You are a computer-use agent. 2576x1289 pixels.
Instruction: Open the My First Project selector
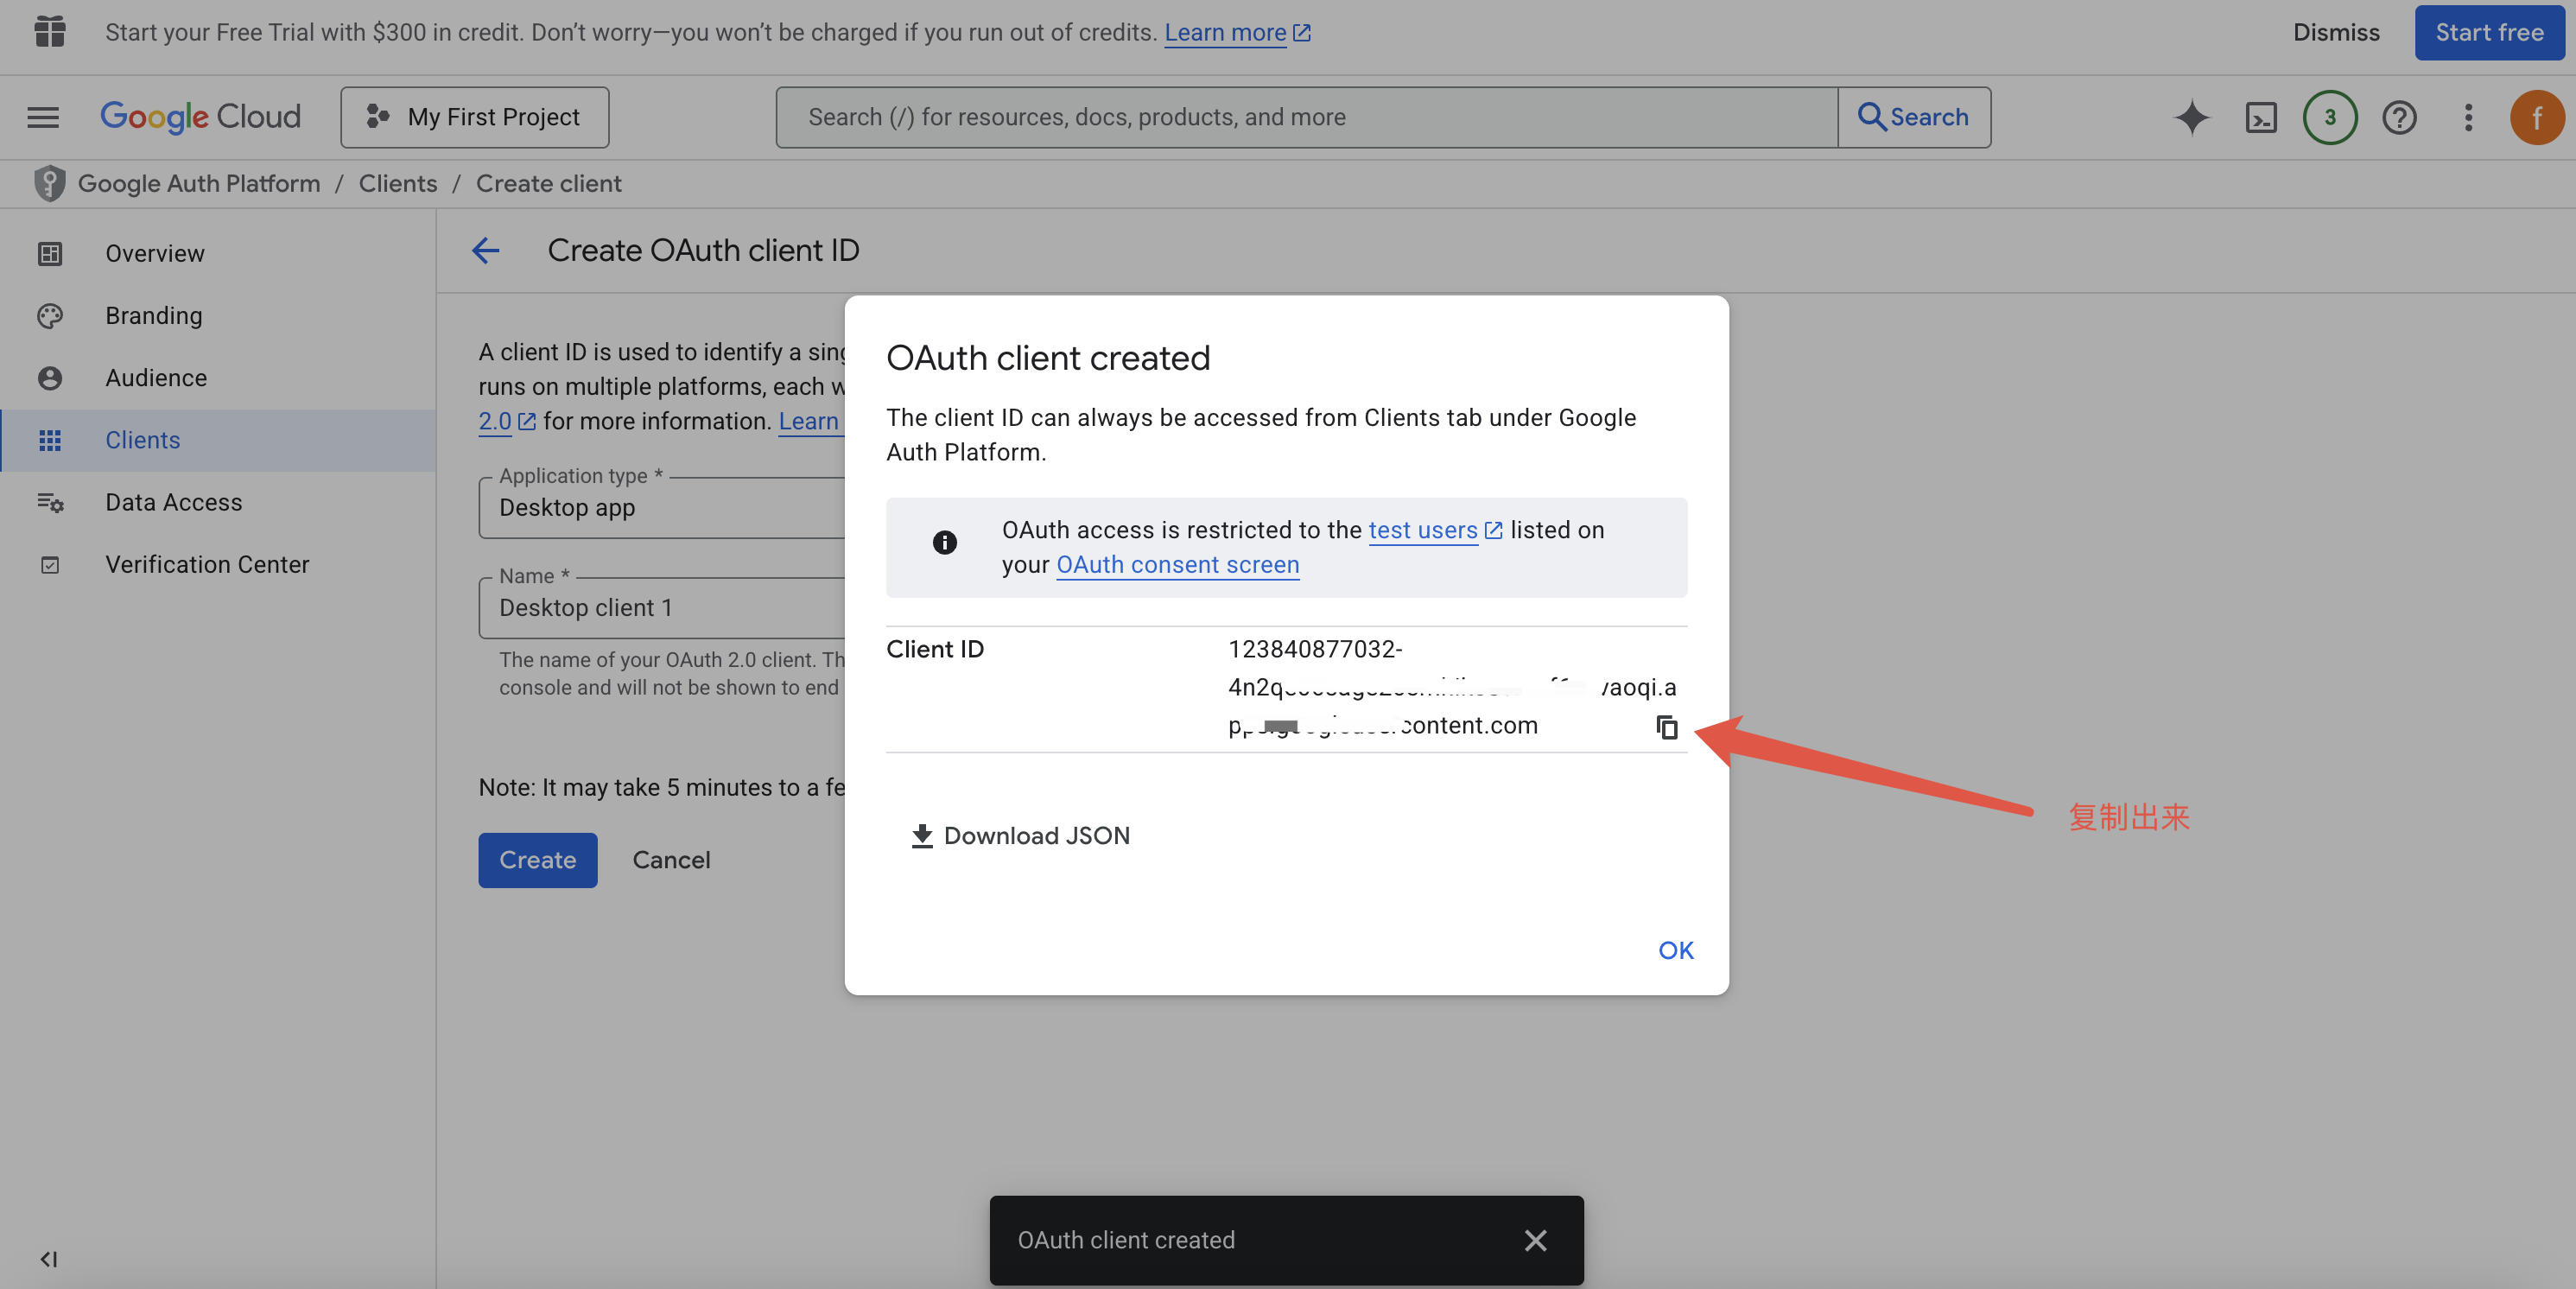click(474, 117)
